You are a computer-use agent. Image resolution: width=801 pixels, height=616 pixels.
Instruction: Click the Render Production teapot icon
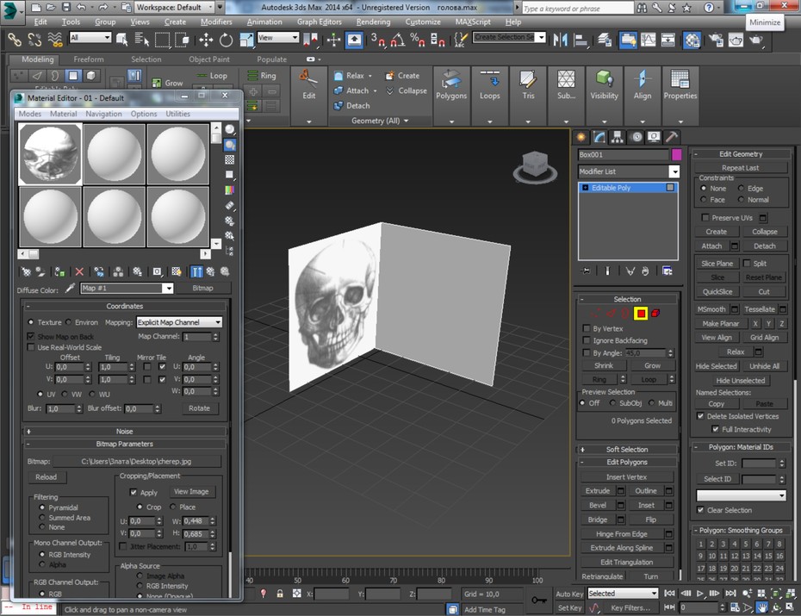coord(755,40)
